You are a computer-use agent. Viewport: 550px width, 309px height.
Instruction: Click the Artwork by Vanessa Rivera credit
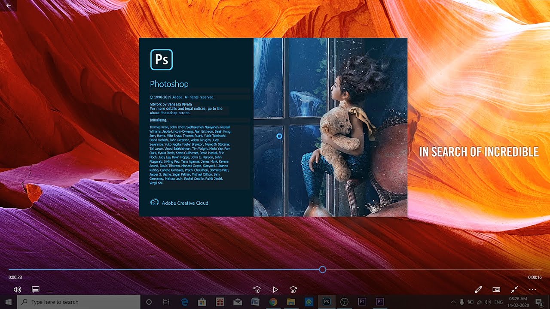click(x=171, y=104)
